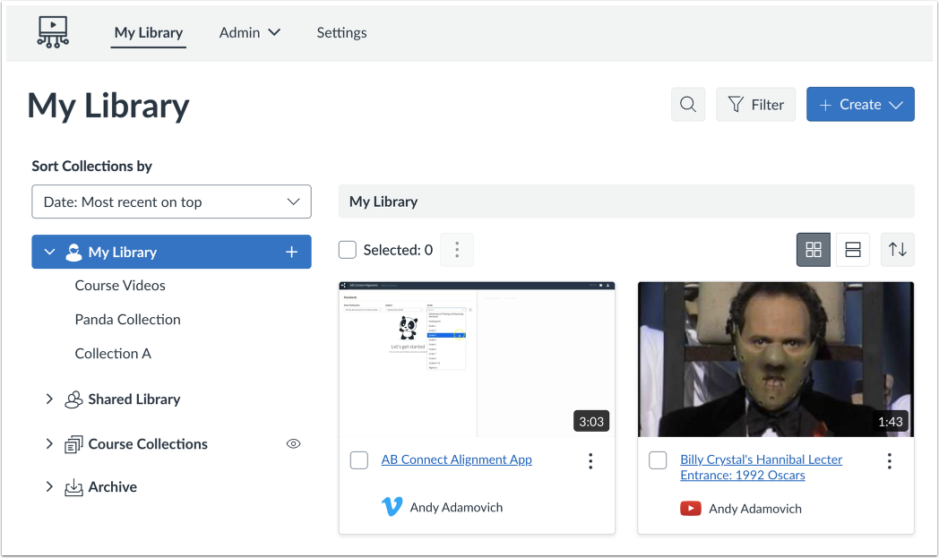
Task: Open the search icon in My Library
Action: click(x=687, y=104)
